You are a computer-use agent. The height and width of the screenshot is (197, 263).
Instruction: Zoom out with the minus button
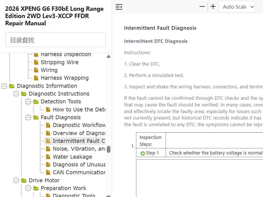[x=202, y=7]
